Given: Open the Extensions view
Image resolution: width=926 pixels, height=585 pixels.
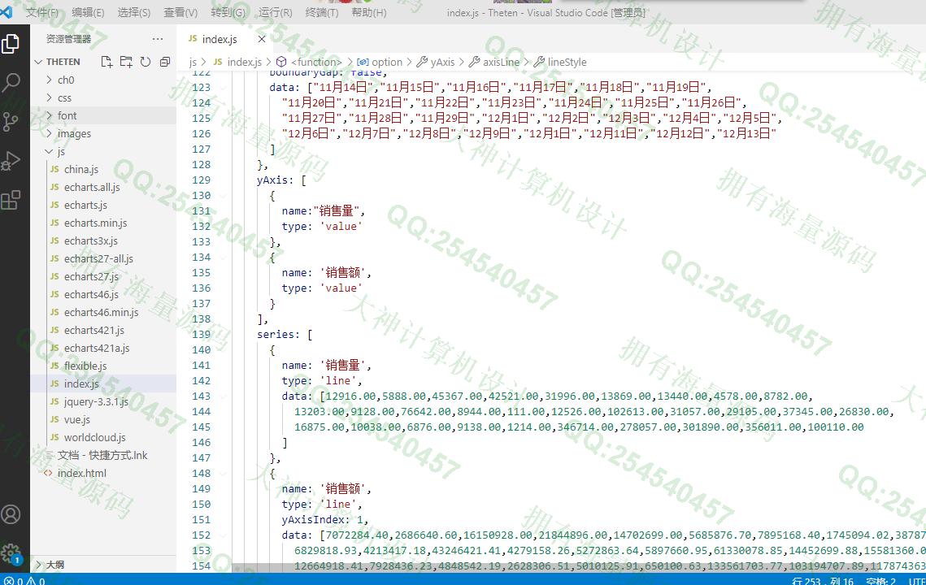Looking at the screenshot, I should 11,200.
